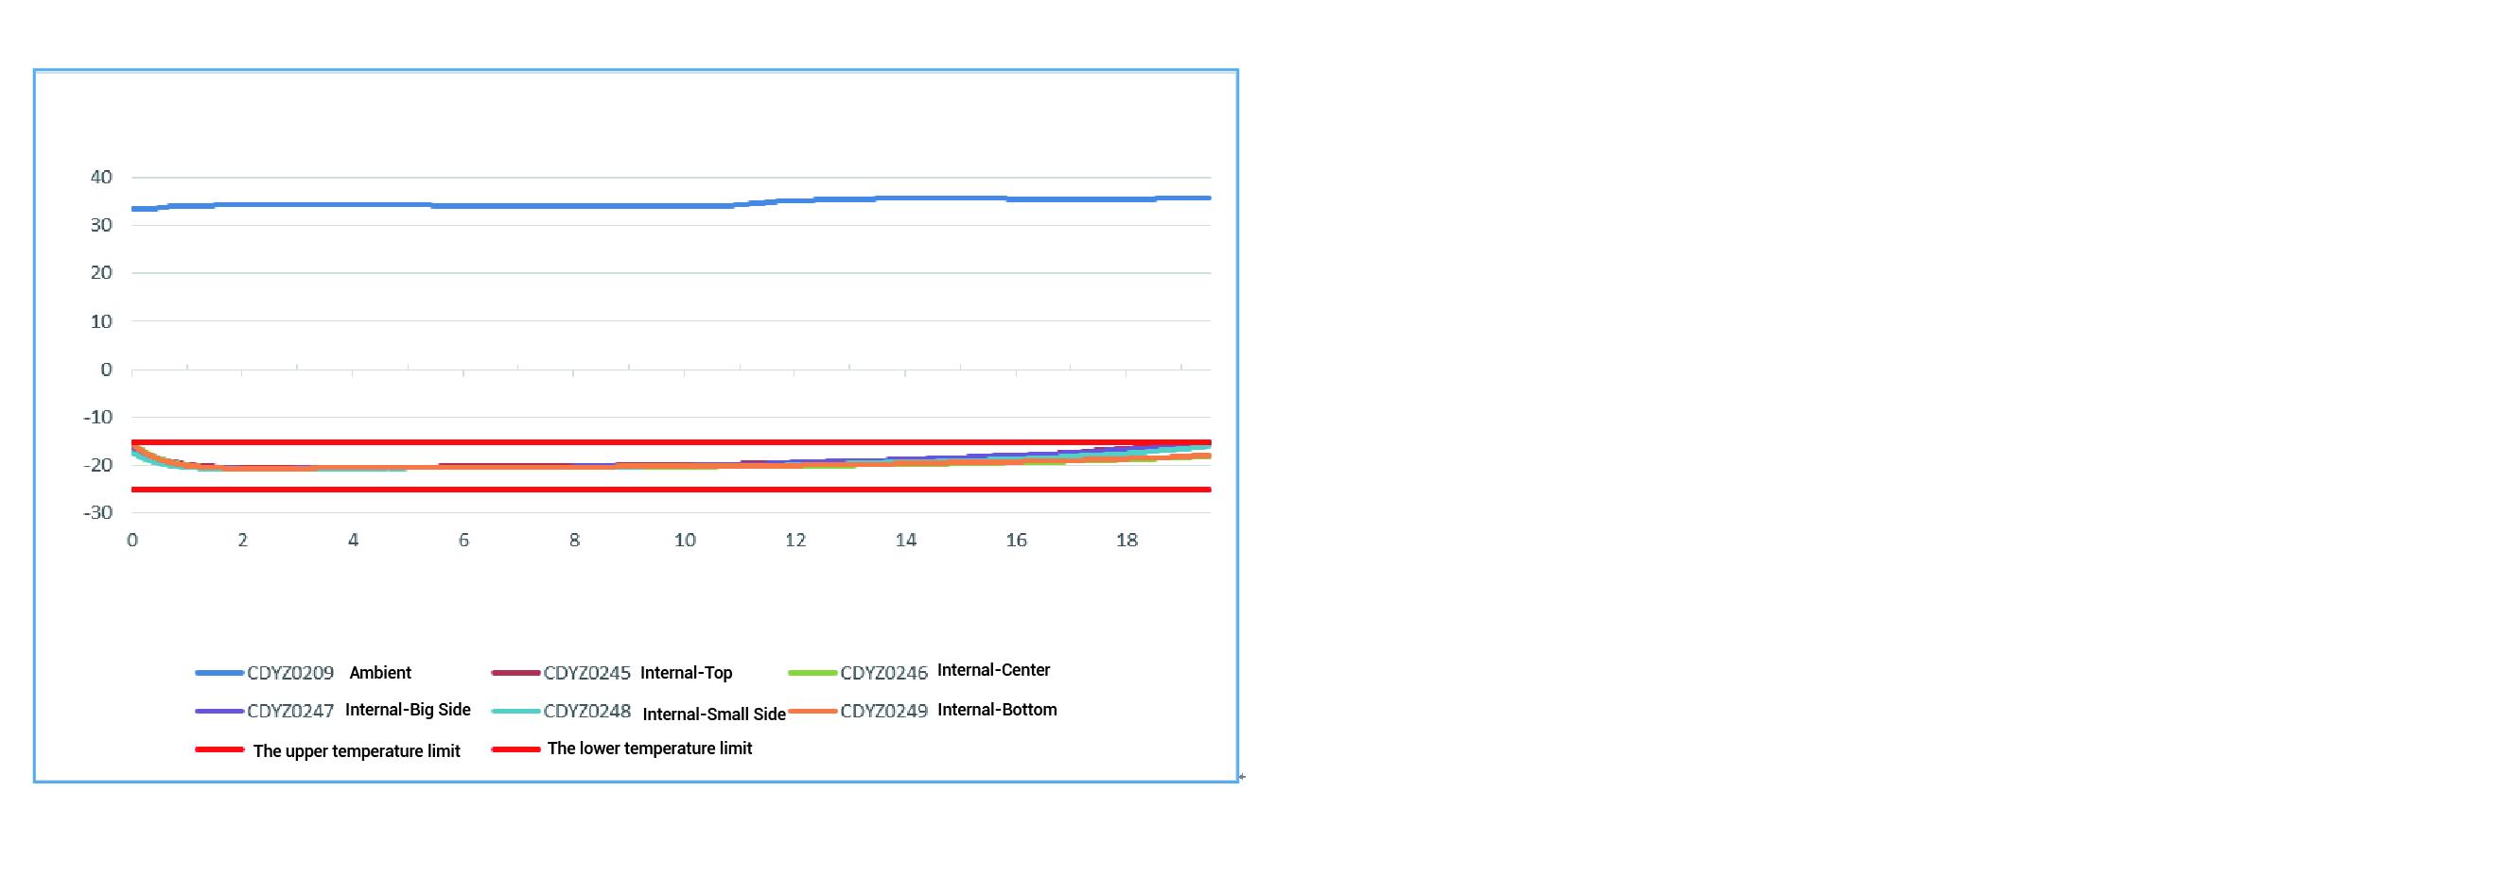Click the green CDYZ0246 legend swatch

[812, 673]
